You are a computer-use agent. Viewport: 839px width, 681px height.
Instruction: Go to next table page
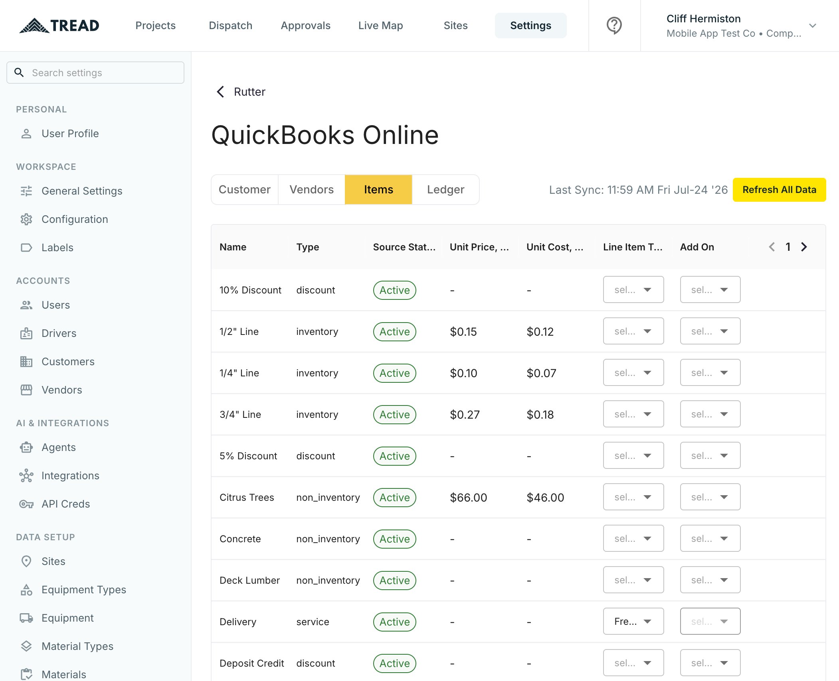coord(804,247)
